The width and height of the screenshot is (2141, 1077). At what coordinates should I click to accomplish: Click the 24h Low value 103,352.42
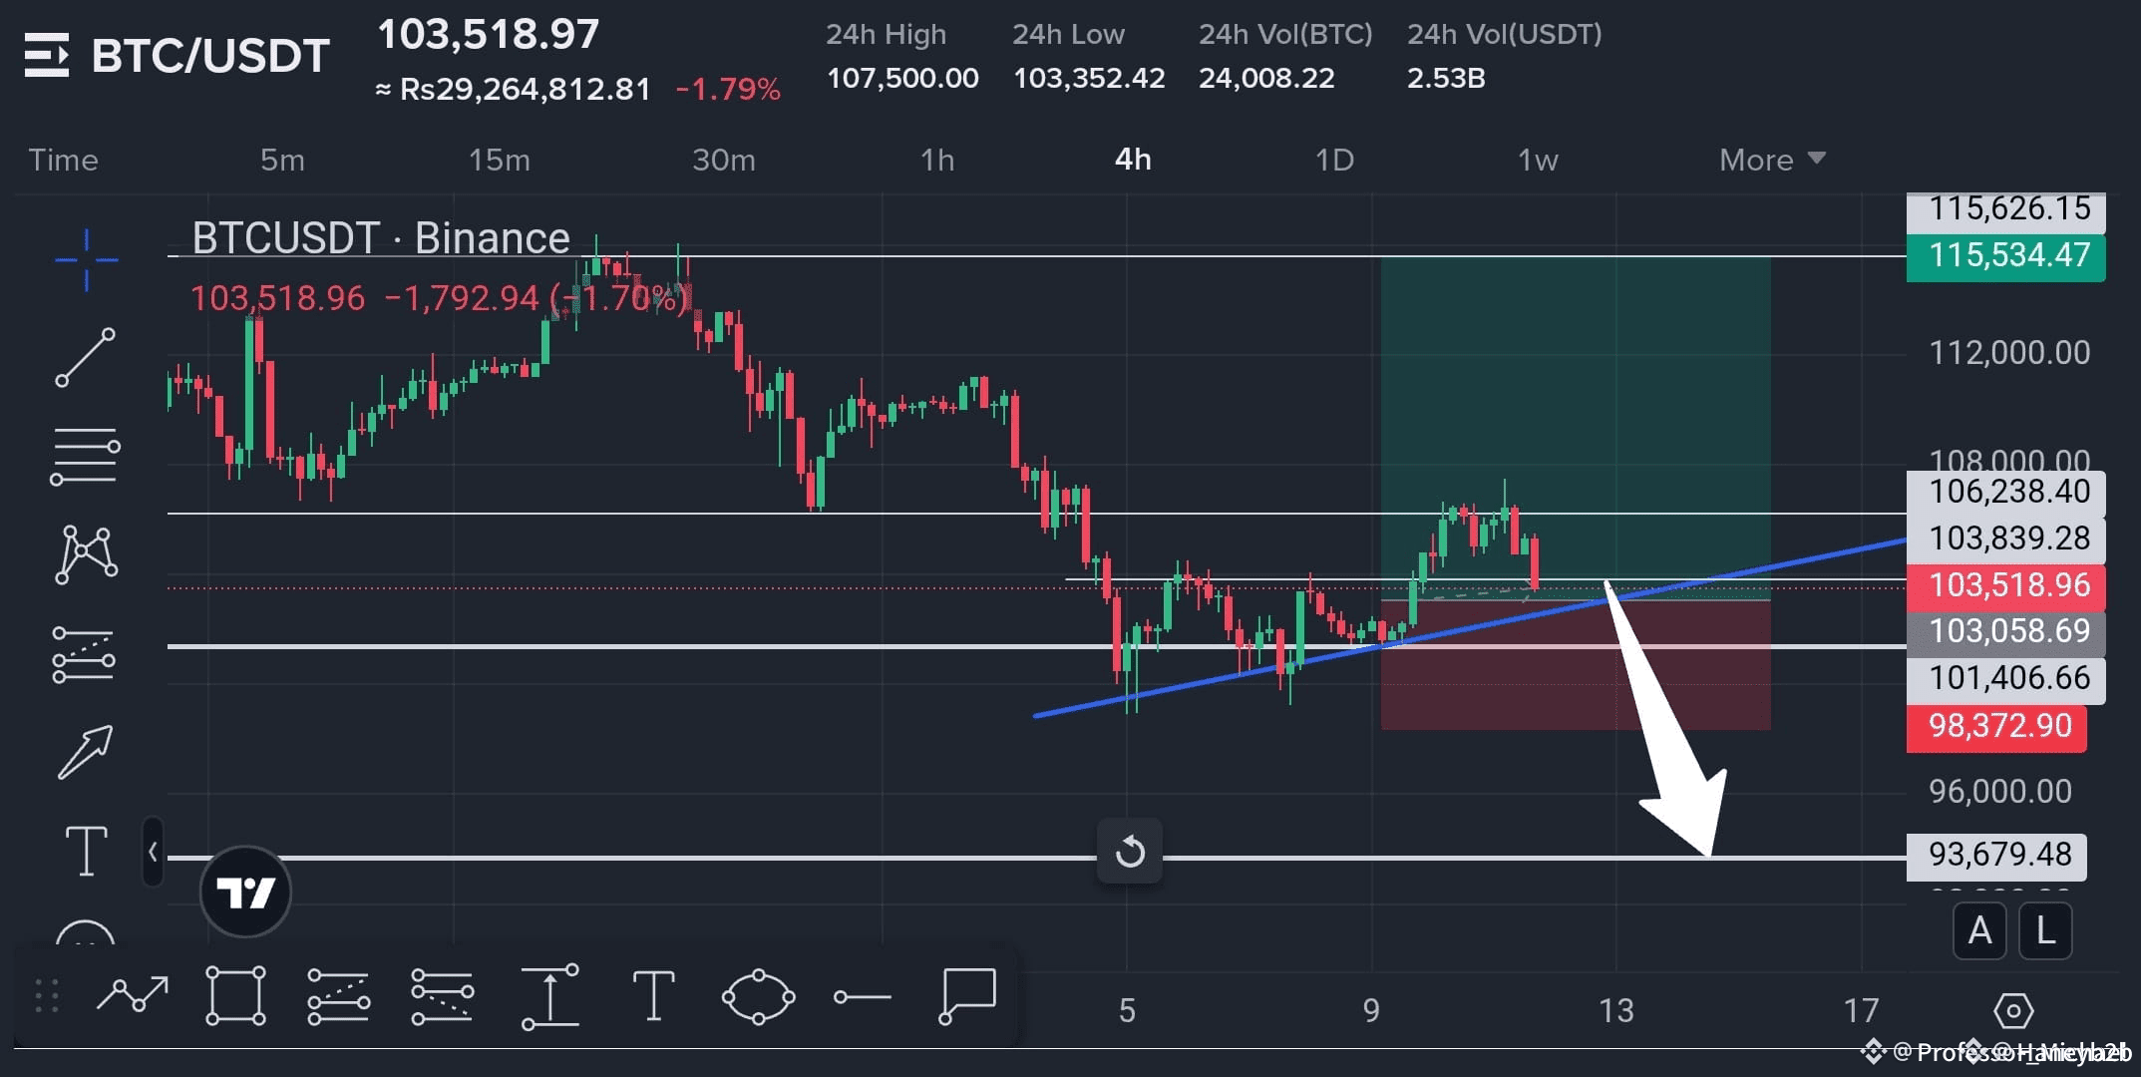(x=1089, y=79)
